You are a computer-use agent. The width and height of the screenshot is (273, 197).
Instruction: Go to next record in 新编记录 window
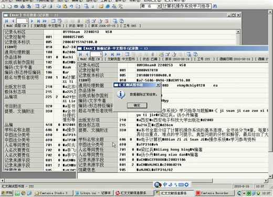point(106,54)
